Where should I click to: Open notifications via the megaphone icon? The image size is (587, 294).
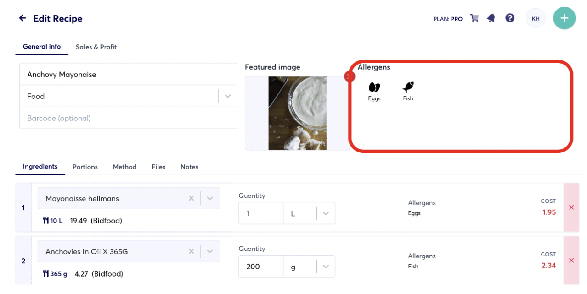click(491, 18)
